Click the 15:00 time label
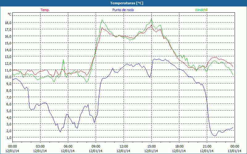This screenshot has height=154, width=247. point(151,147)
